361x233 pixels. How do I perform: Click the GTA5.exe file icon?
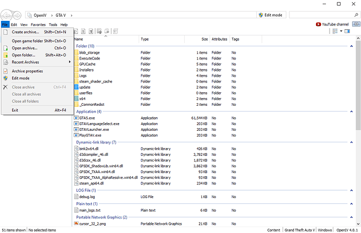(x=76, y=118)
